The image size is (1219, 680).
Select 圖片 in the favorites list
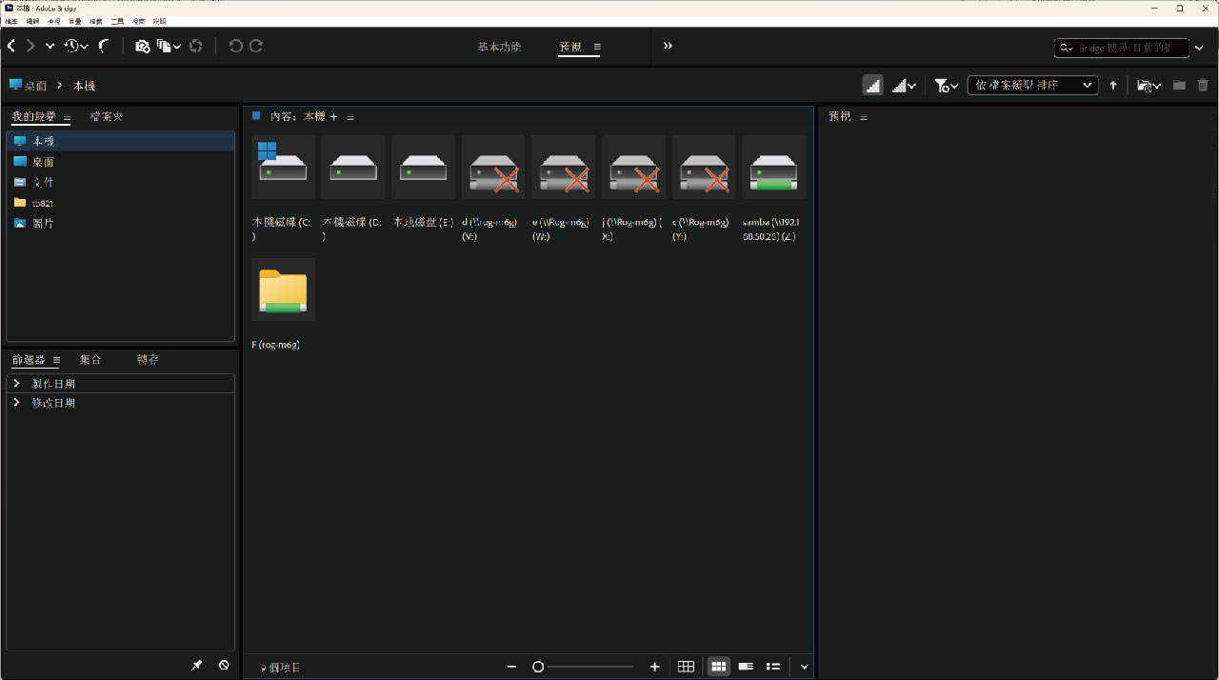[43, 224]
